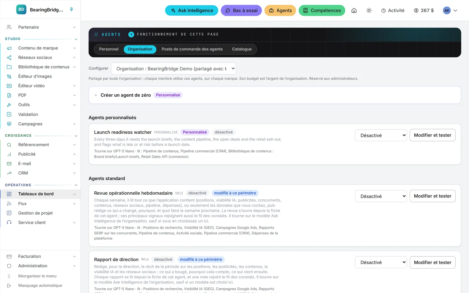
Task: Open the Bac à essai button
Action: (241, 10)
